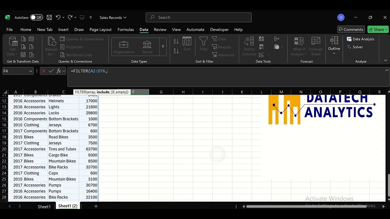Image resolution: width=390 pixels, height=219 pixels.
Task: Open the Data Validation dropdown arrow
Action: point(268,55)
